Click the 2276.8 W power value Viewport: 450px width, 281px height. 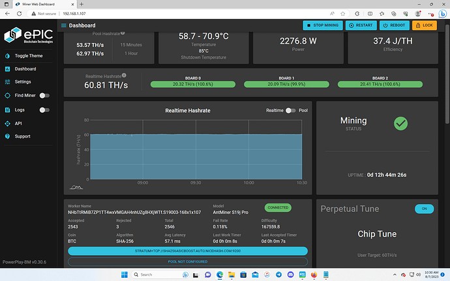[298, 41]
